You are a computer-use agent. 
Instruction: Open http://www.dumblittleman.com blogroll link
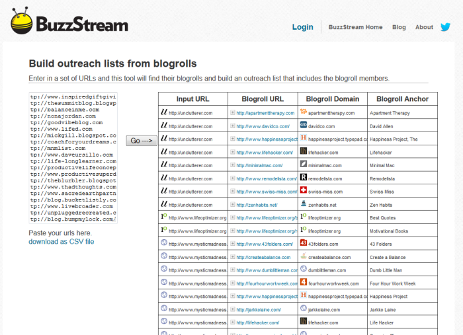267,270
